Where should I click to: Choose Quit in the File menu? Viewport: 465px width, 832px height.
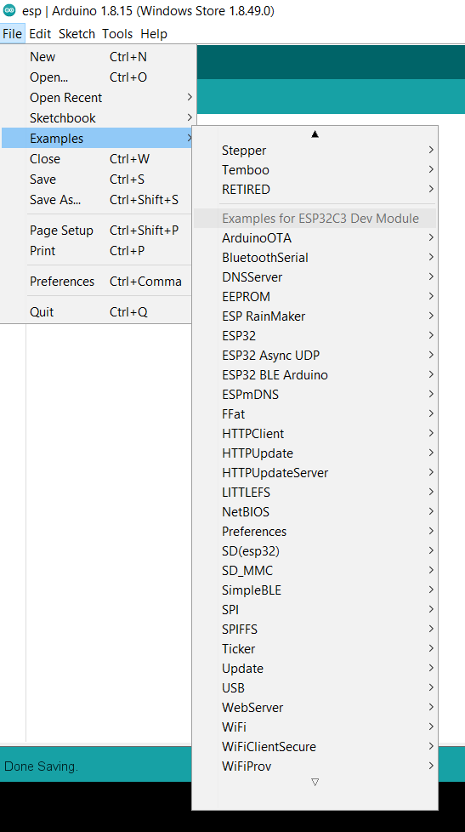(99, 312)
